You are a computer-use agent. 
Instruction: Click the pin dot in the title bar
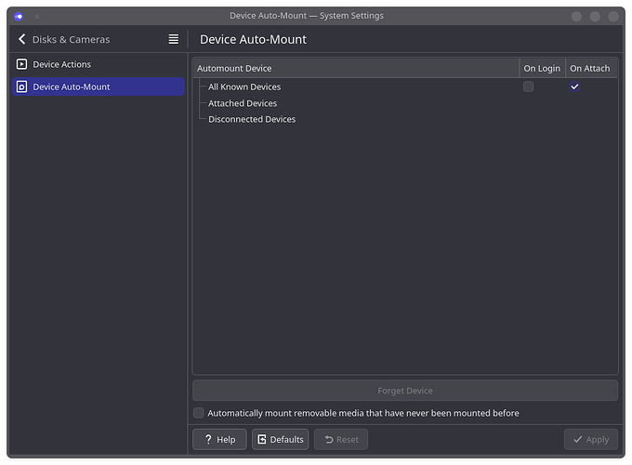(x=36, y=16)
